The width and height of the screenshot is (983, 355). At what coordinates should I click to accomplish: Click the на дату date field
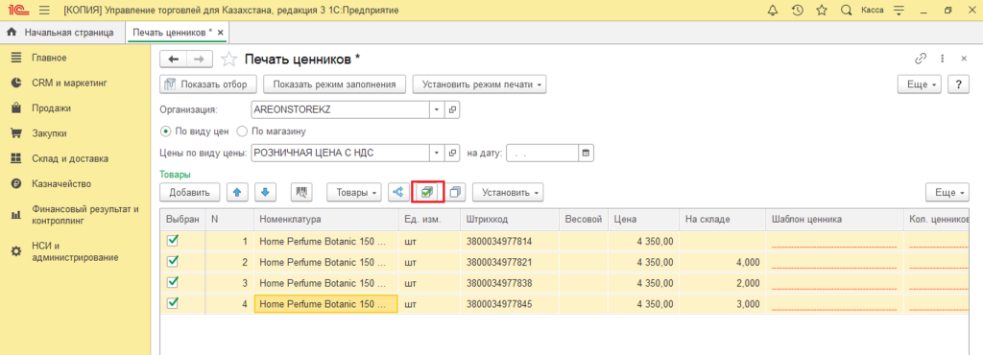tap(542, 153)
